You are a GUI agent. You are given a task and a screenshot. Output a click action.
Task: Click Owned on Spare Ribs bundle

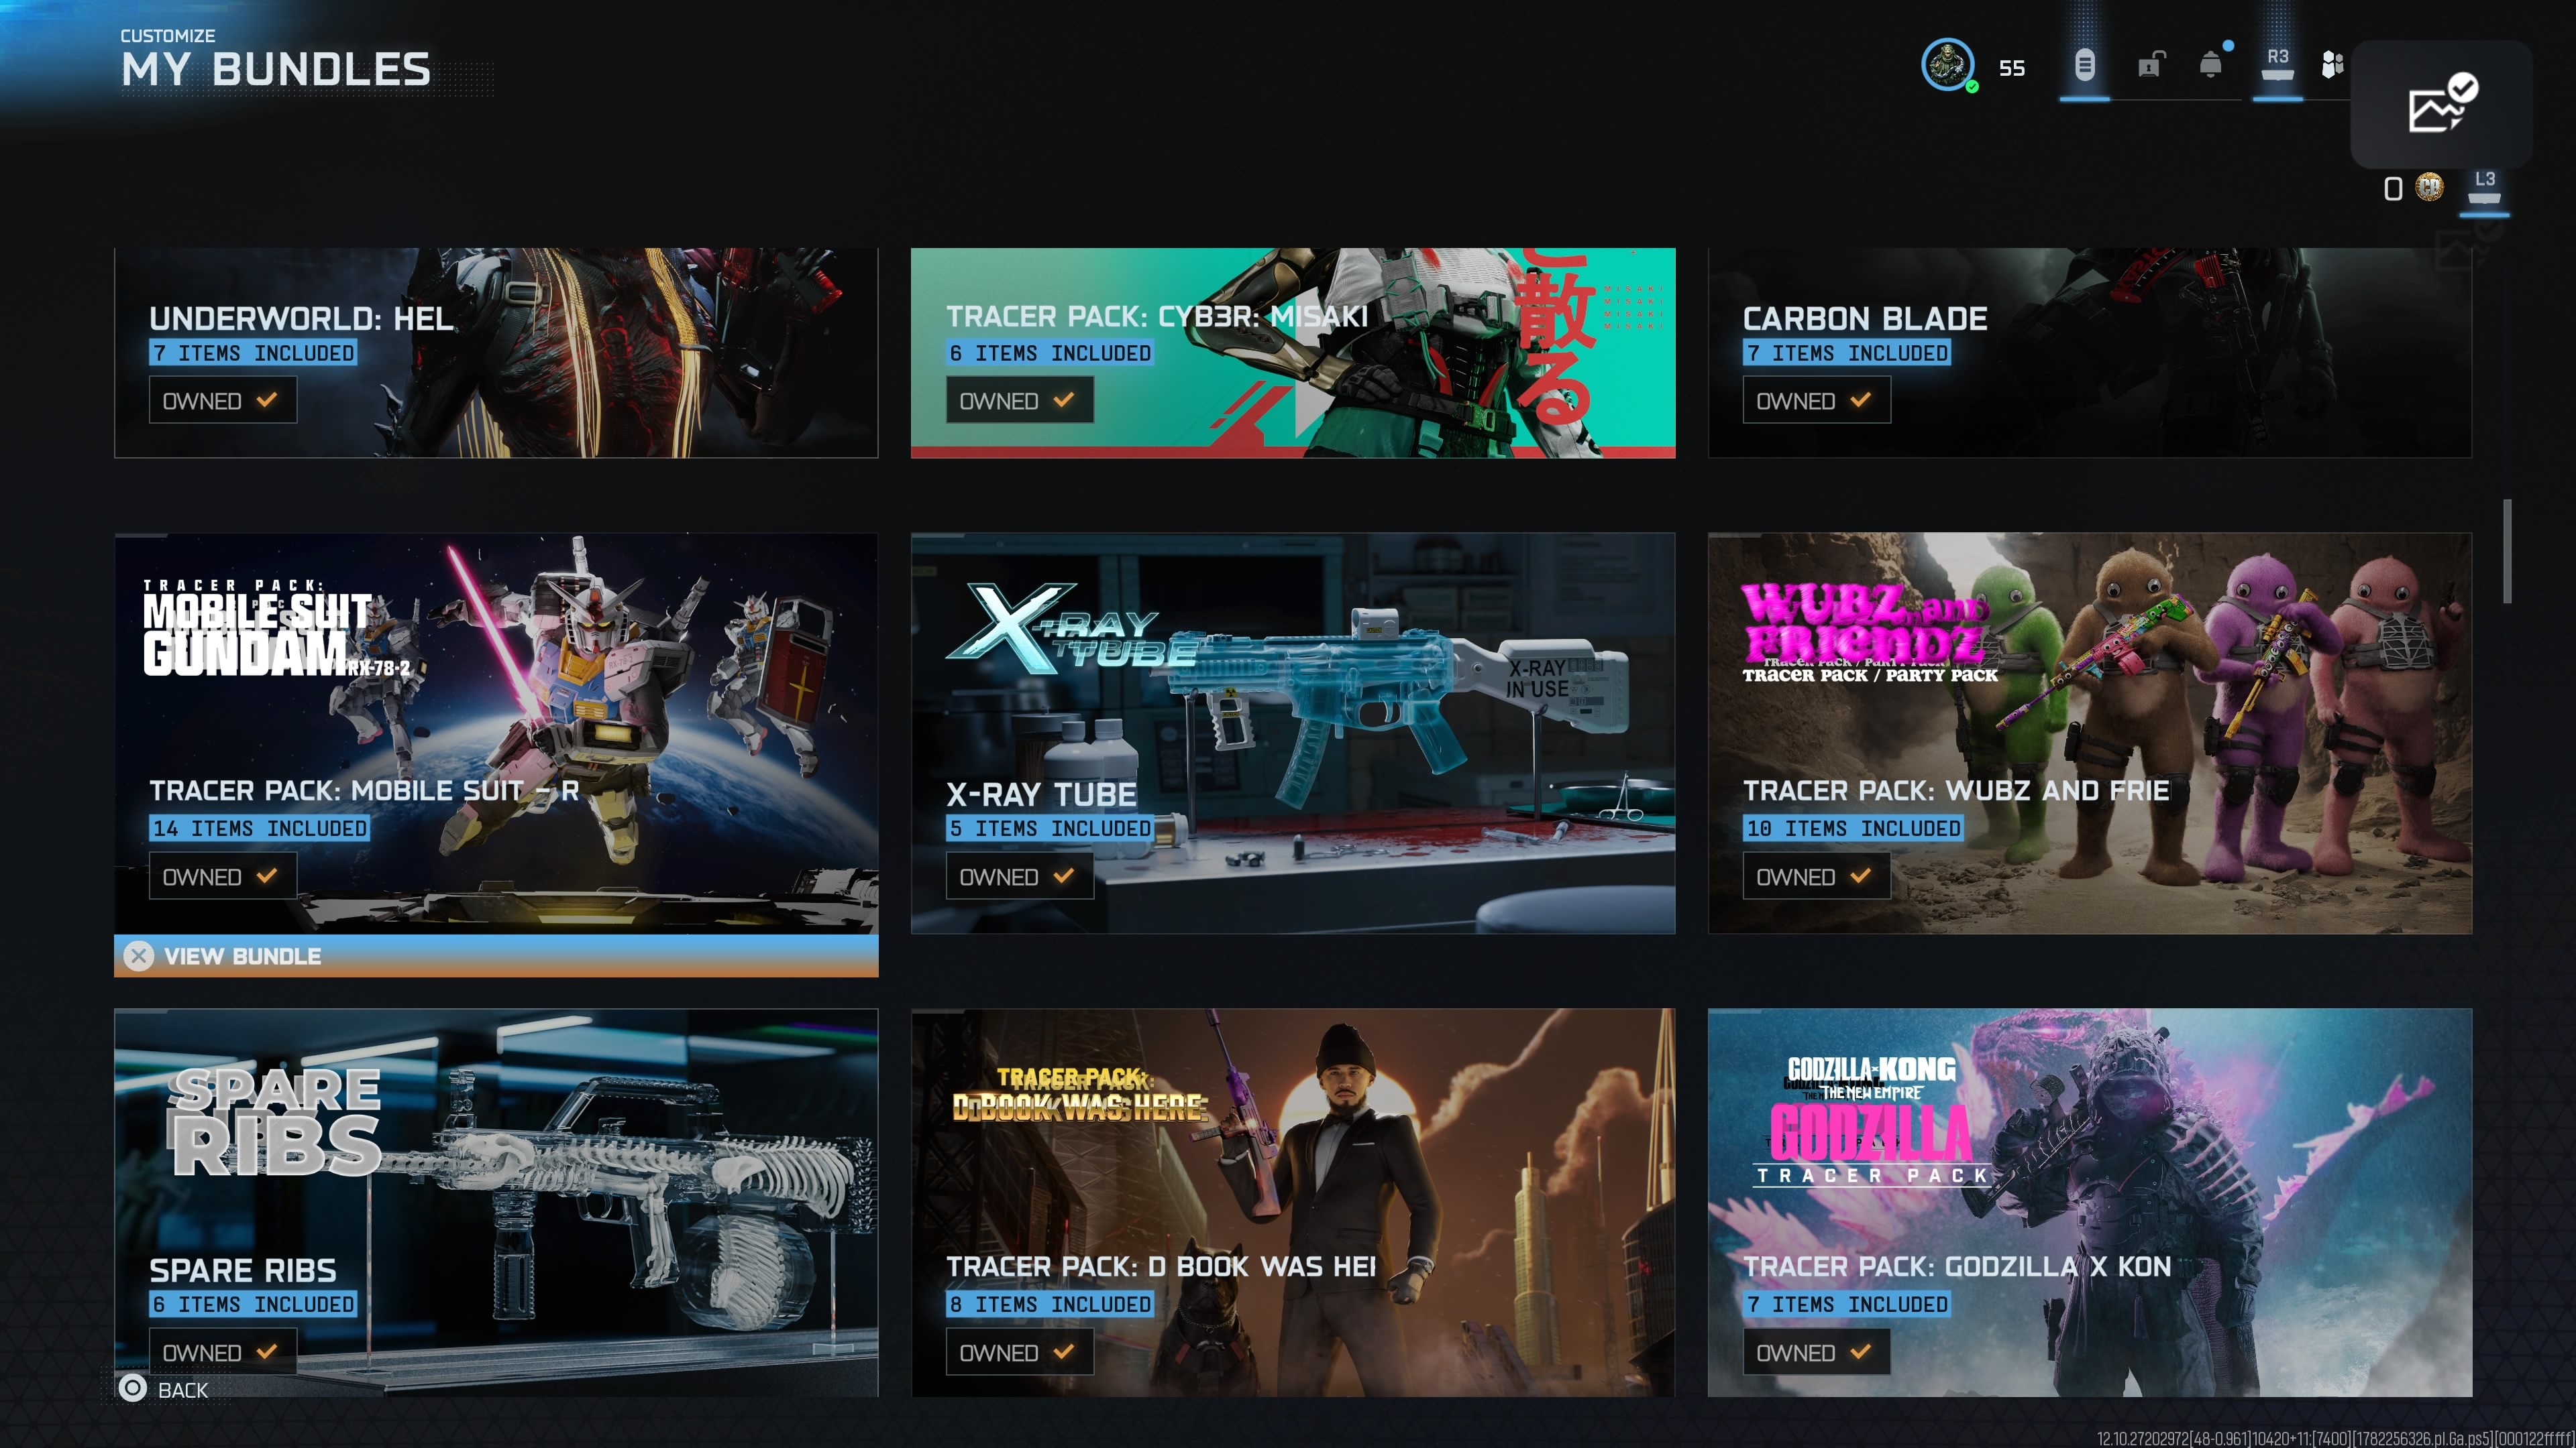coord(222,1351)
